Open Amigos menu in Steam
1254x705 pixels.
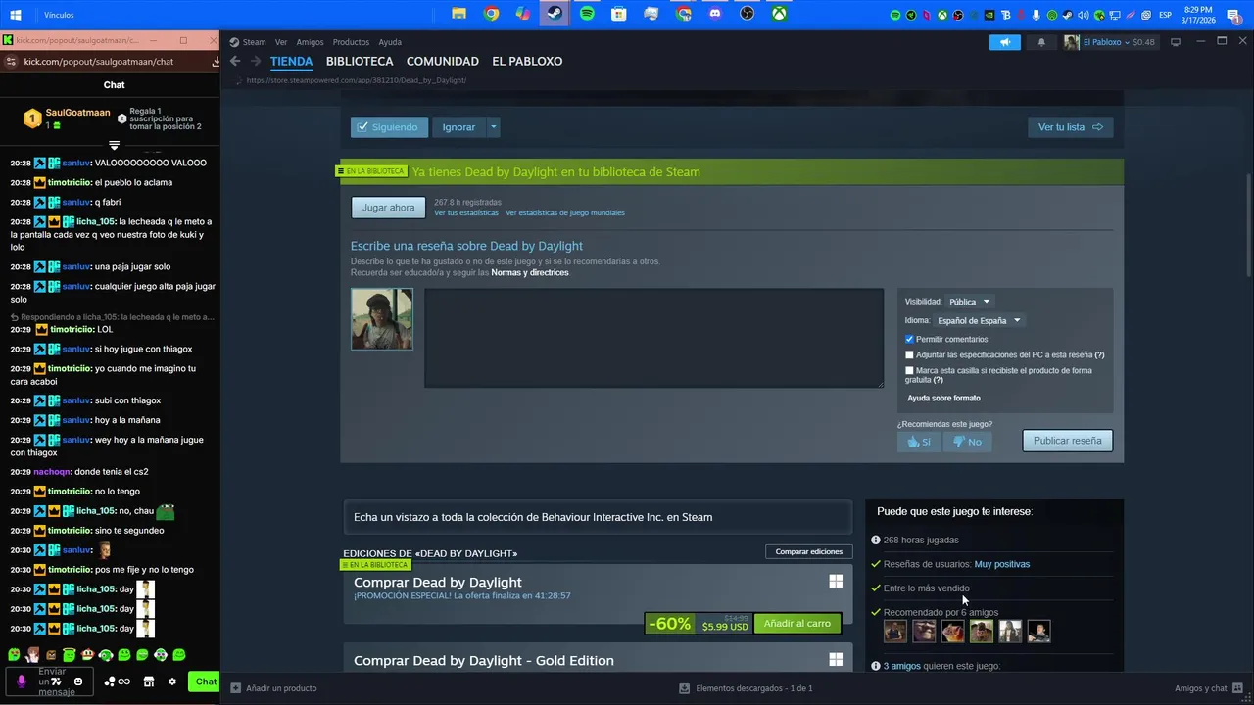click(x=310, y=42)
